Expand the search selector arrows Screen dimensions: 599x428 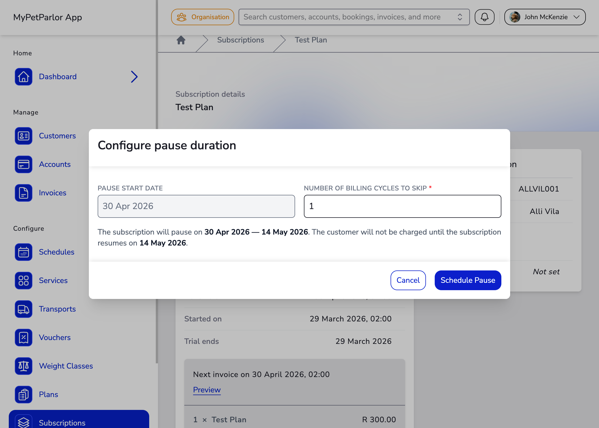coord(460,17)
